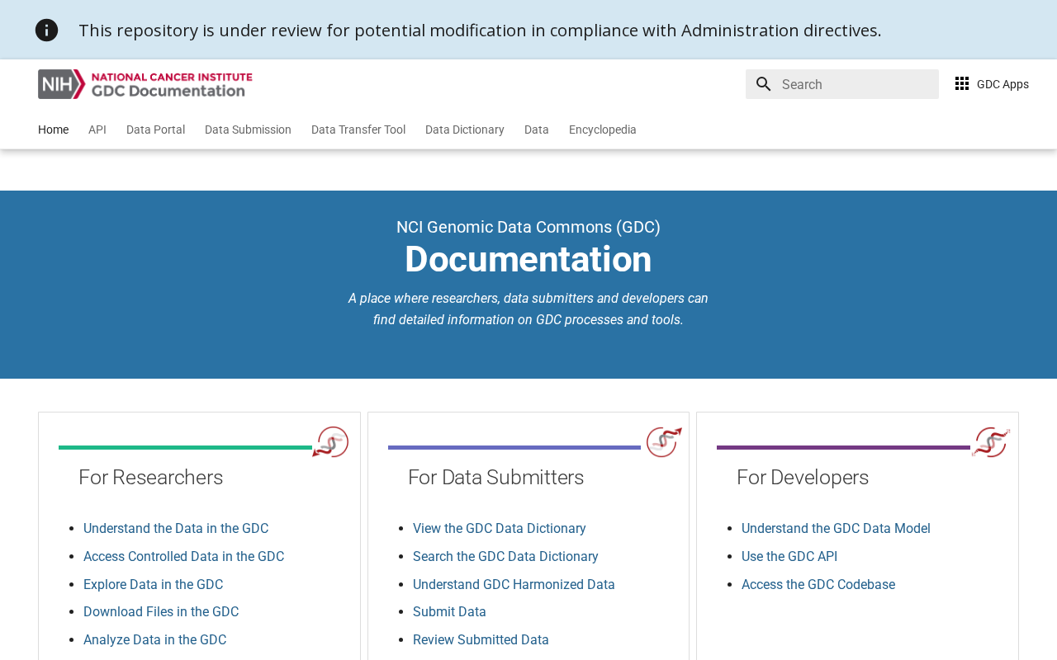This screenshot has width=1057, height=660.
Task: Open the GDC Apps grid icon
Action: coord(962,83)
